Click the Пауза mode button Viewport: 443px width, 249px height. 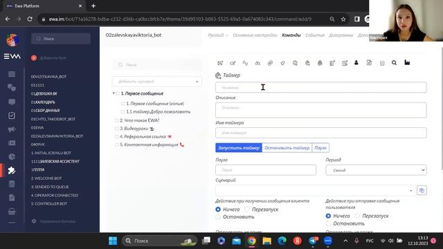tap(320, 148)
